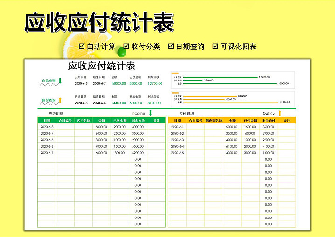The width and height of the screenshot is (335, 237).
Task: Click the spreadsheet title 应收应付统计表 inside sheet
Action: coord(102,66)
